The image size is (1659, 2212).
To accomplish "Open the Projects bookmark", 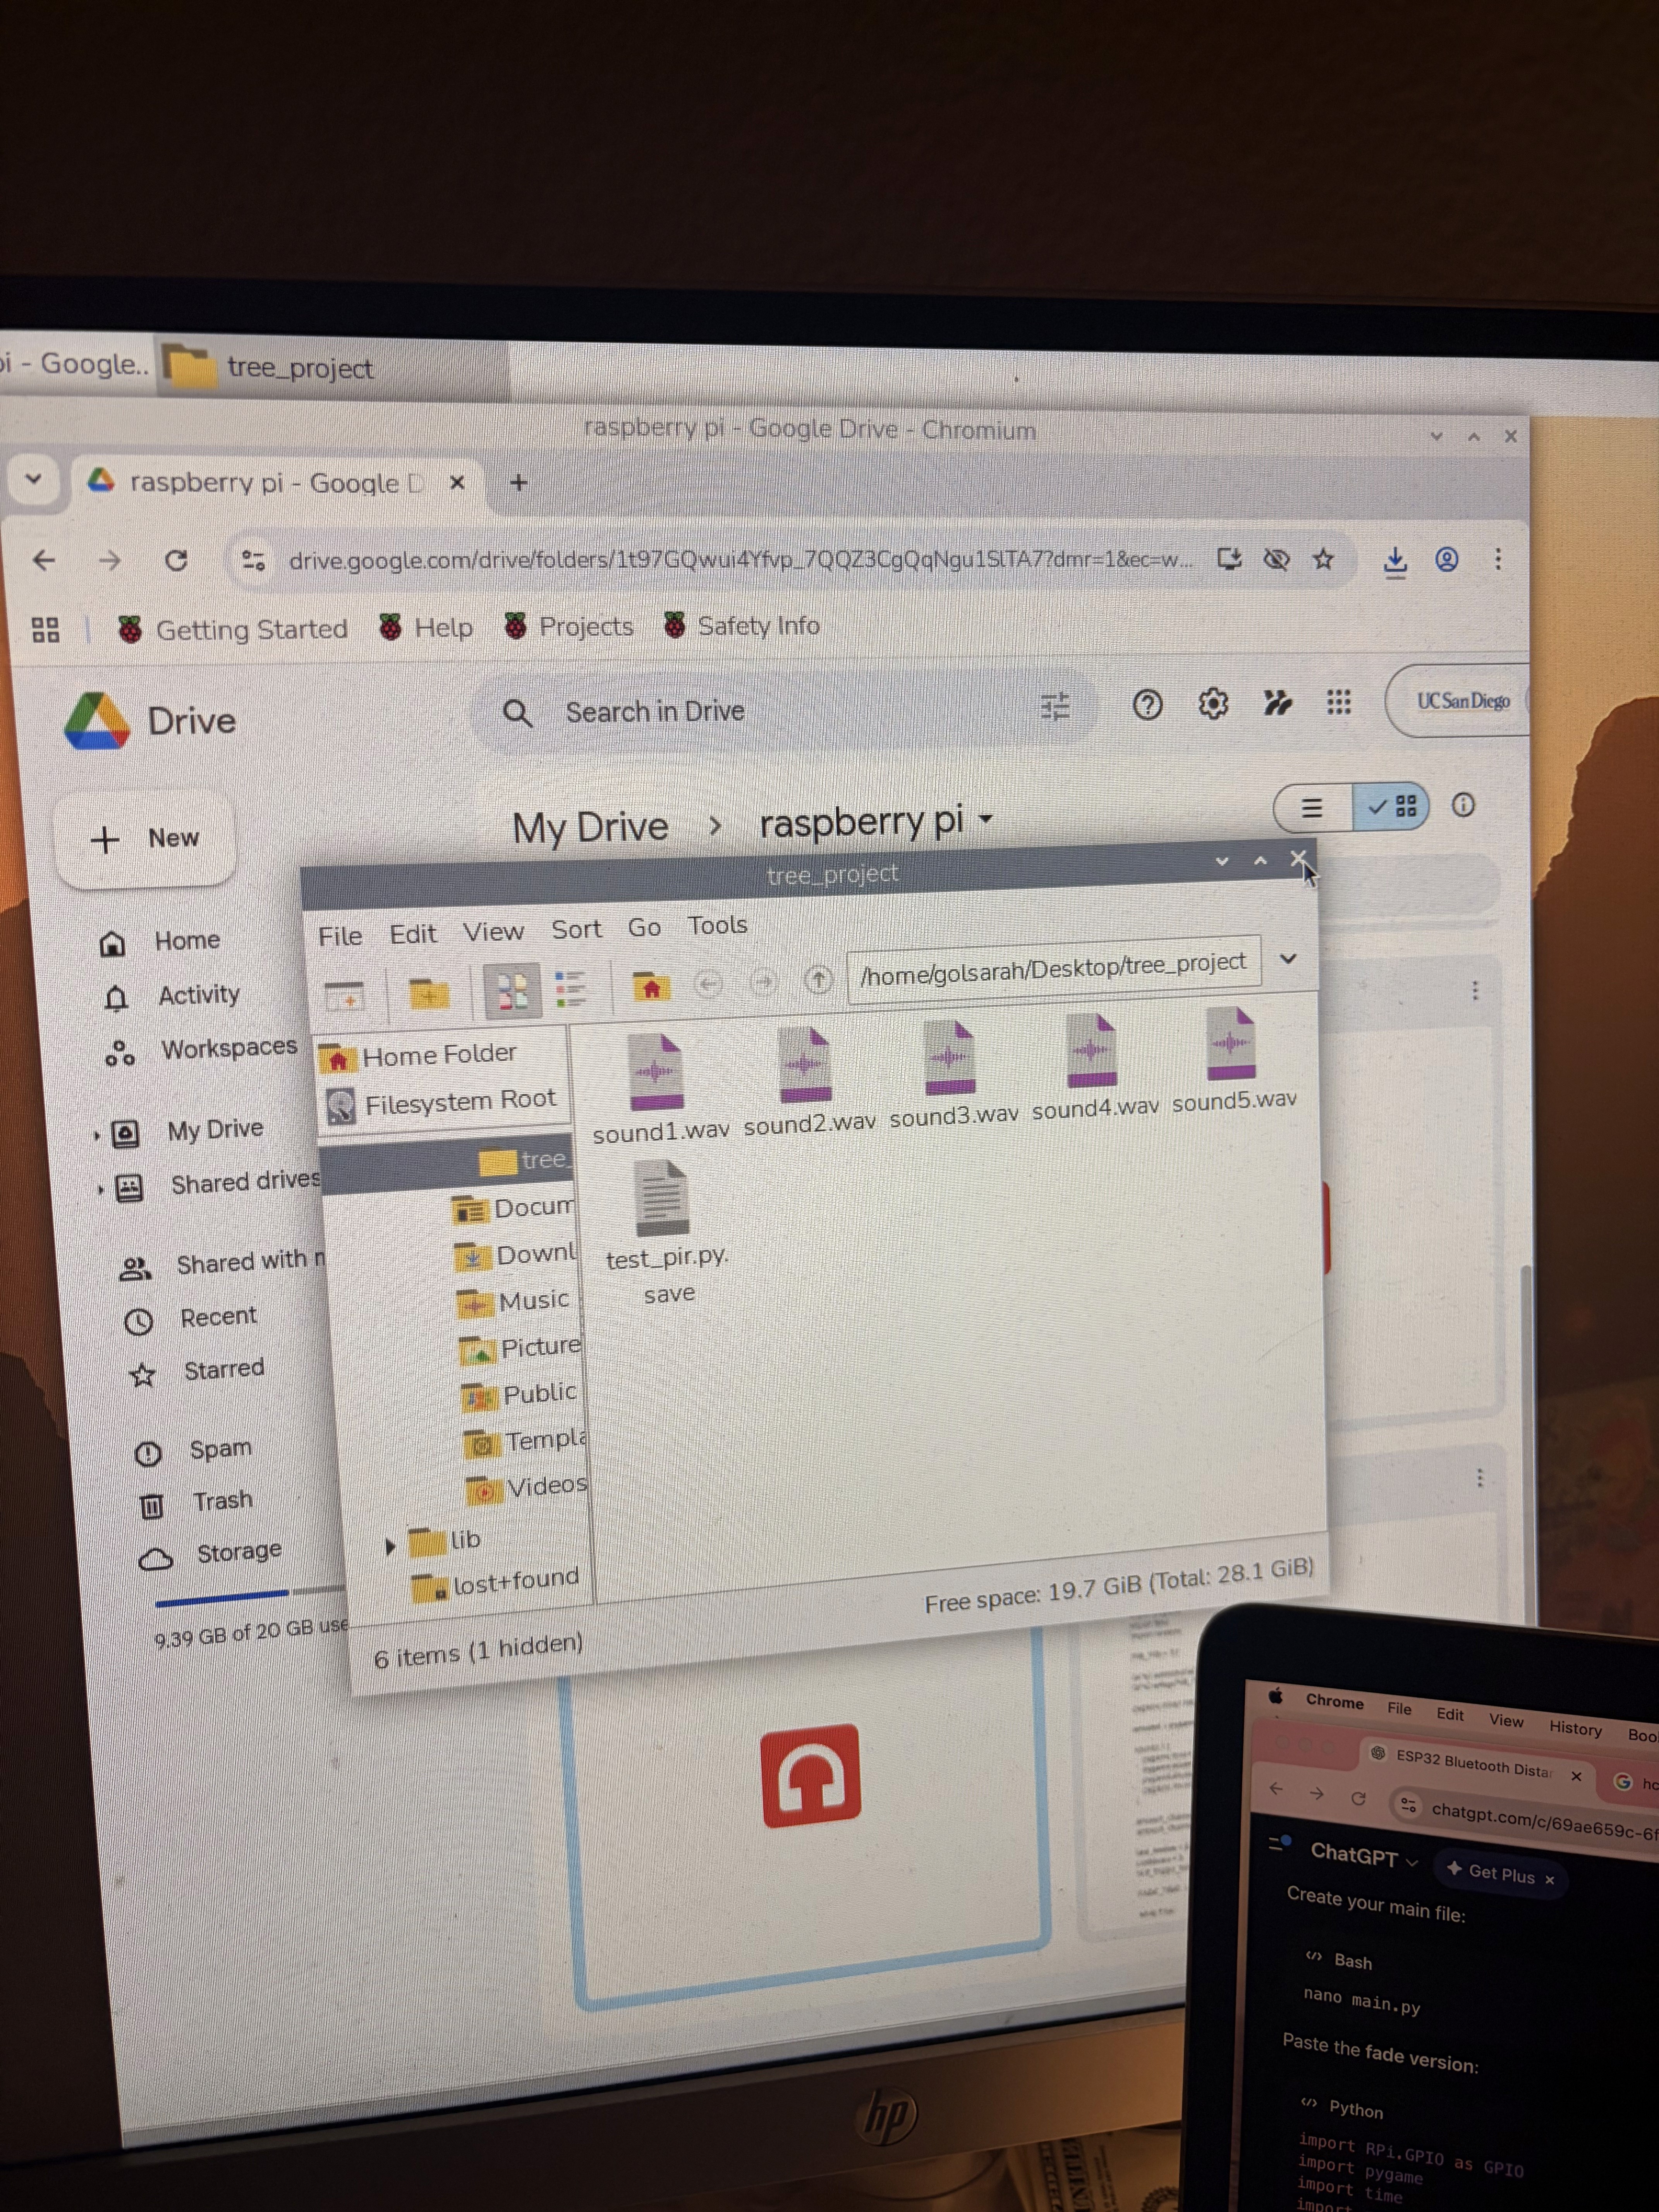I will pos(568,626).
